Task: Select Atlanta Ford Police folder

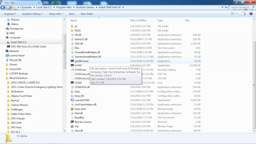Action: pyautogui.click(x=21, y=96)
